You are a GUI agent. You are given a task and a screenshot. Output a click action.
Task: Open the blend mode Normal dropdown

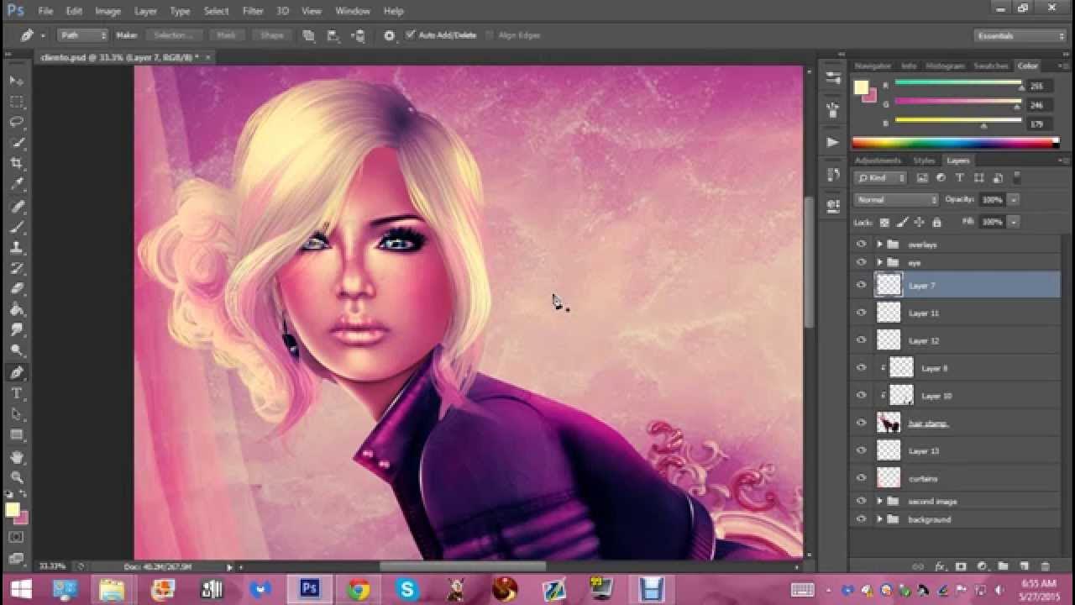click(x=896, y=200)
